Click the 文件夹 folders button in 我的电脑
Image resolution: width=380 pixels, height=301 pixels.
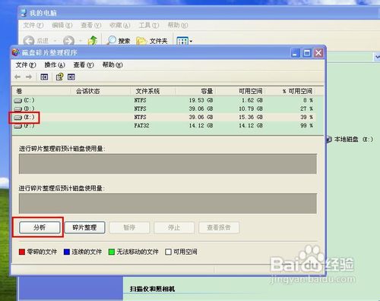click(x=152, y=41)
